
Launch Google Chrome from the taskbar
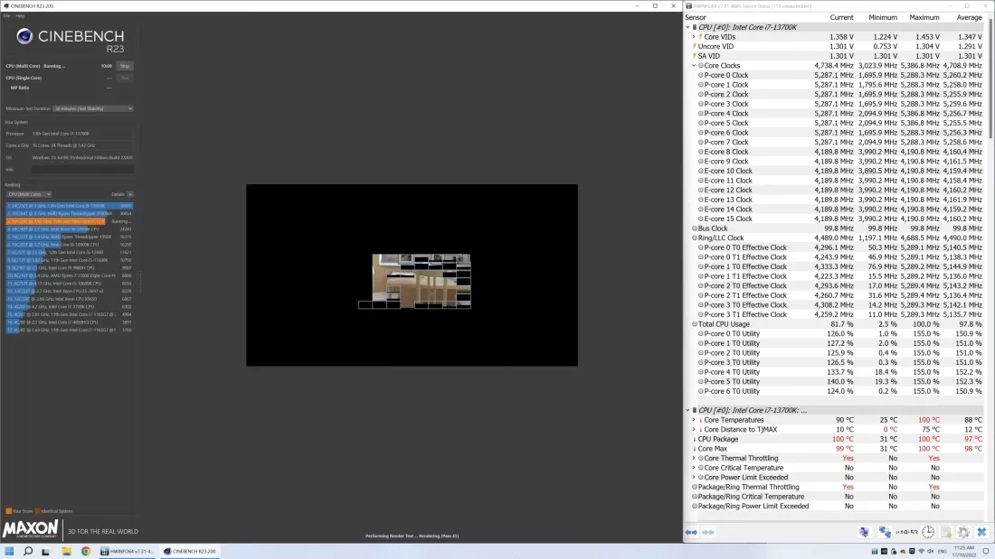tap(86, 552)
